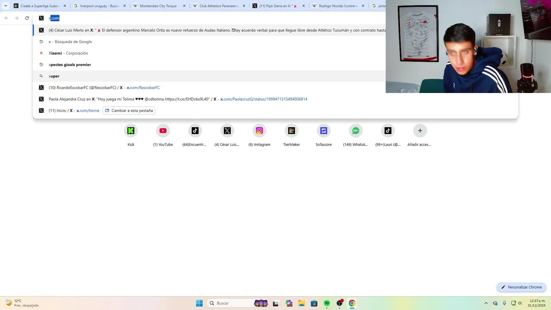Open Google Chrome from the taskbar
The image size is (551, 310).
(352, 303)
